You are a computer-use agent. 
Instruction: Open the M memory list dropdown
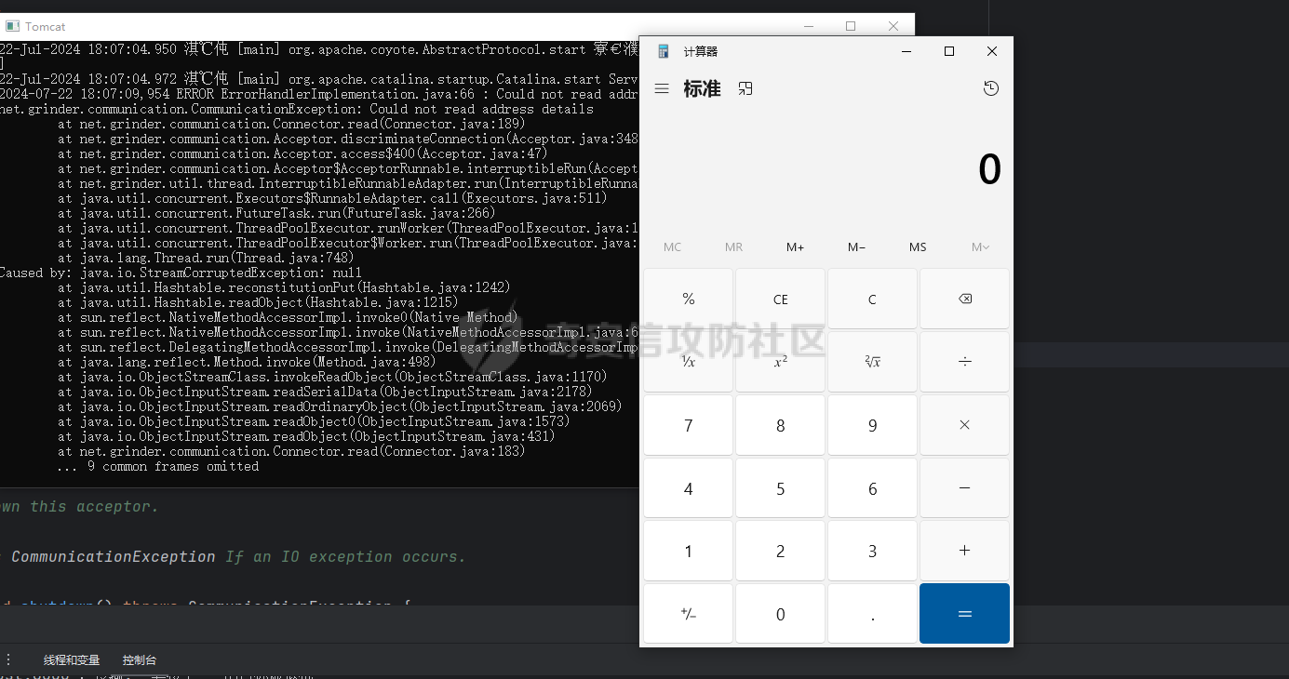980,246
